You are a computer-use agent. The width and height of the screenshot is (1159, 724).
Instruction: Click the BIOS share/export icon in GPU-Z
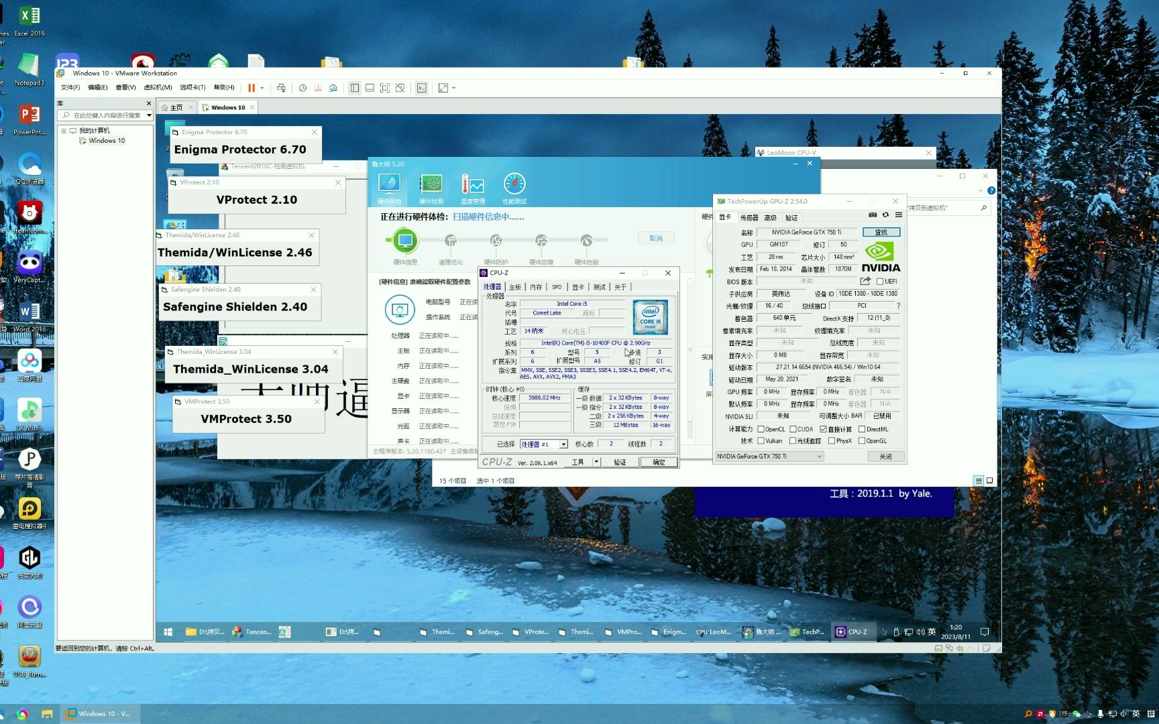[865, 282]
